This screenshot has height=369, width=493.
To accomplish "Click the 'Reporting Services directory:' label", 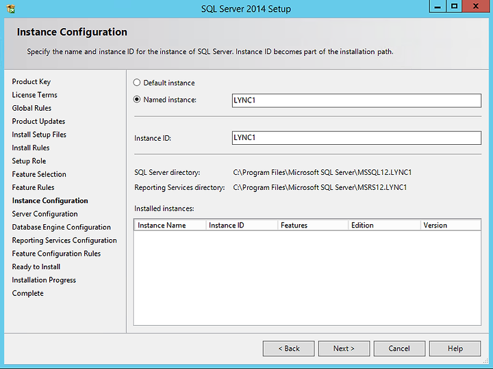I will tap(179, 187).
